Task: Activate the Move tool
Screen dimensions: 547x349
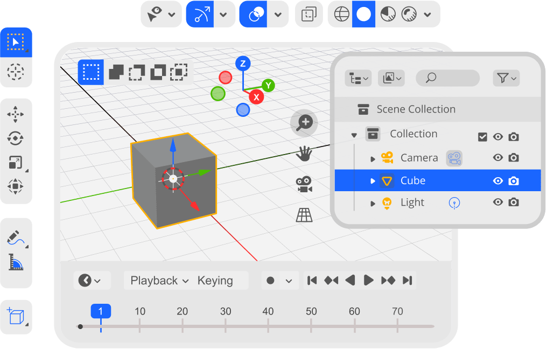Action: click(x=16, y=114)
